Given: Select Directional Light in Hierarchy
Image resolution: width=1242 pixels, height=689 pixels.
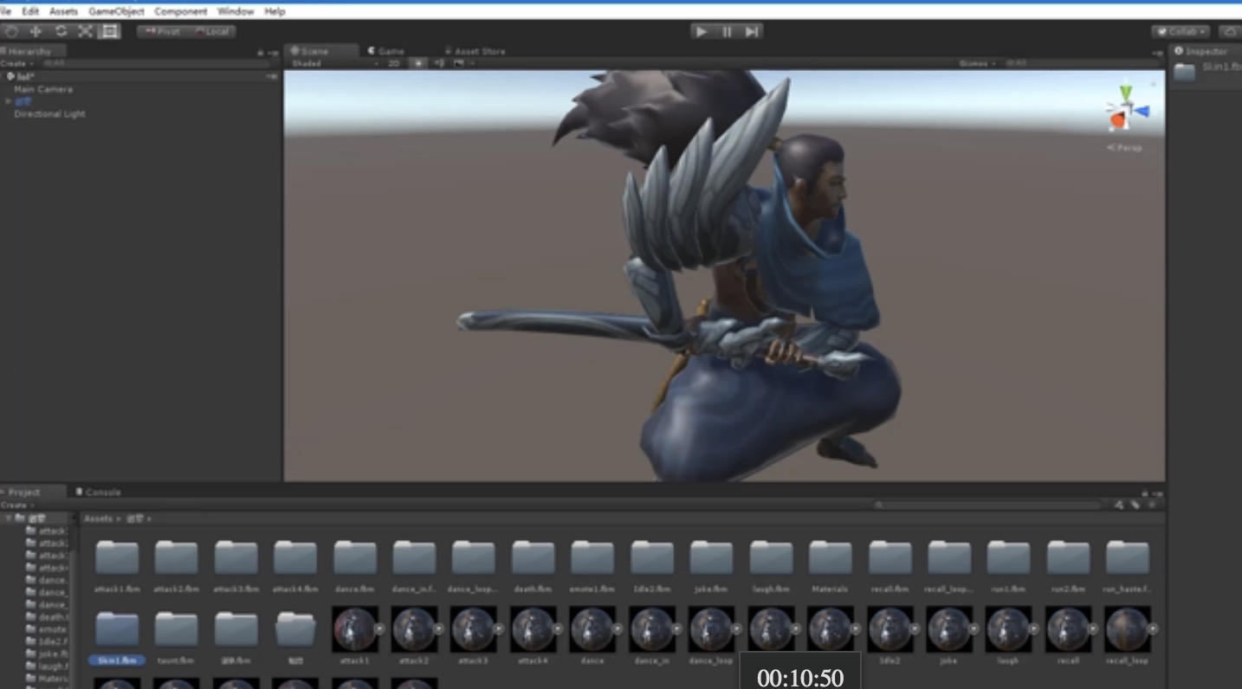Looking at the screenshot, I should coord(49,113).
